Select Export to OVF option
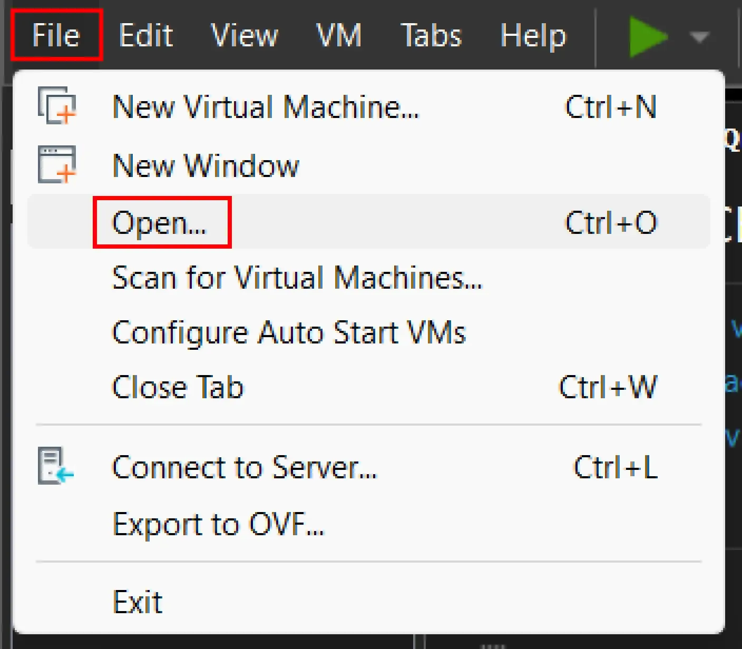This screenshot has height=649, width=742. [218, 524]
